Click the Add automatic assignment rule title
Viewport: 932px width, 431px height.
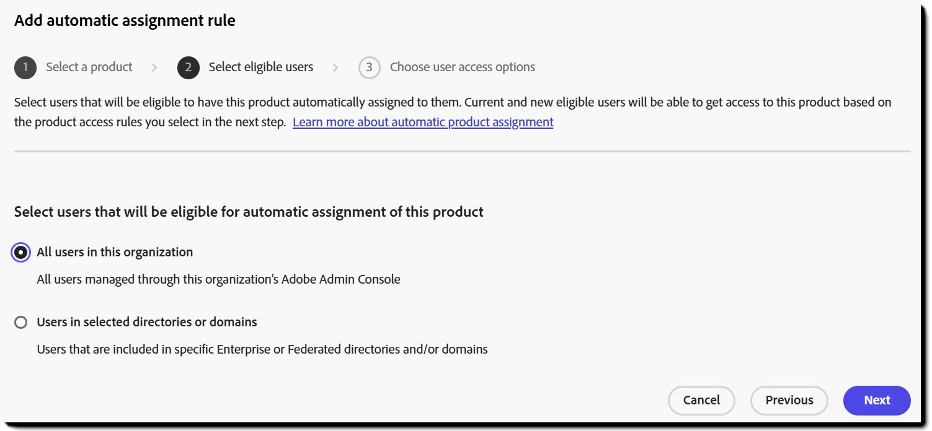click(x=125, y=20)
